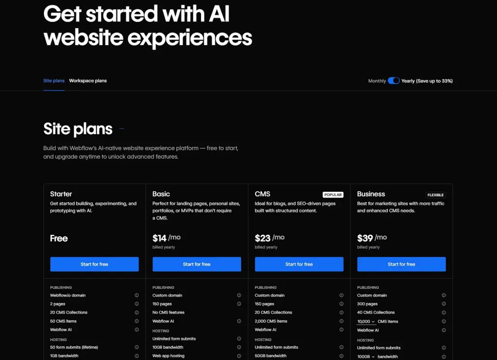The width and height of the screenshot is (497, 360).
Task: Click Start for free under the Starter plan
Action: click(x=94, y=264)
